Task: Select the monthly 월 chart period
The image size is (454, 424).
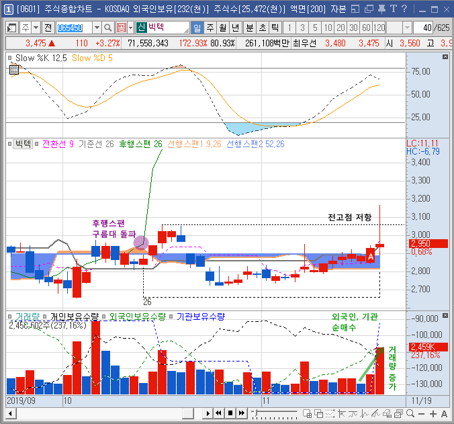Action: tap(223, 28)
